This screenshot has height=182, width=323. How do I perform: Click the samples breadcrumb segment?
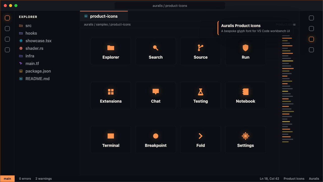[102, 25]
